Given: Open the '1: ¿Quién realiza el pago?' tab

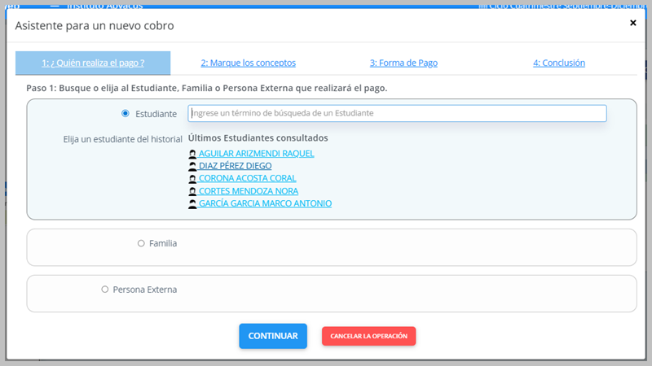Looking at the screenshot, I should click(x=93, y=63).
